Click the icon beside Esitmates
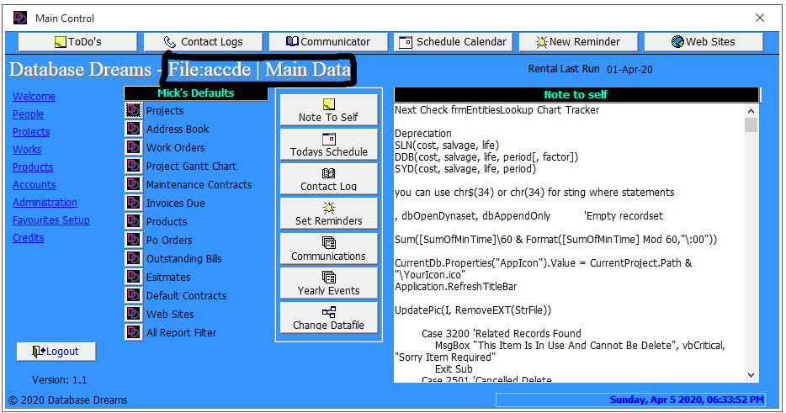This screenshot has height=413, width=786. click(133, 278)
